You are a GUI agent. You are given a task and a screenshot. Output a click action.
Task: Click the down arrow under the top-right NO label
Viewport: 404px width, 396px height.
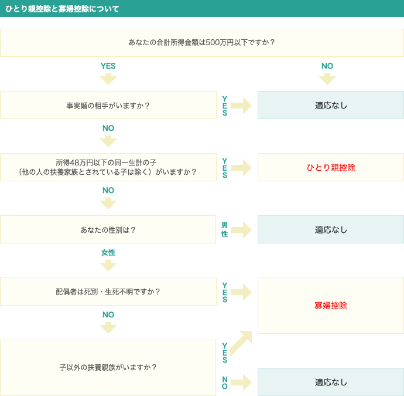point(327,79)
